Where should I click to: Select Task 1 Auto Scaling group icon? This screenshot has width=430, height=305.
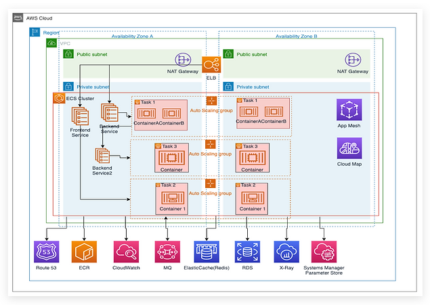pyautogui.click(x=211, y=101)
